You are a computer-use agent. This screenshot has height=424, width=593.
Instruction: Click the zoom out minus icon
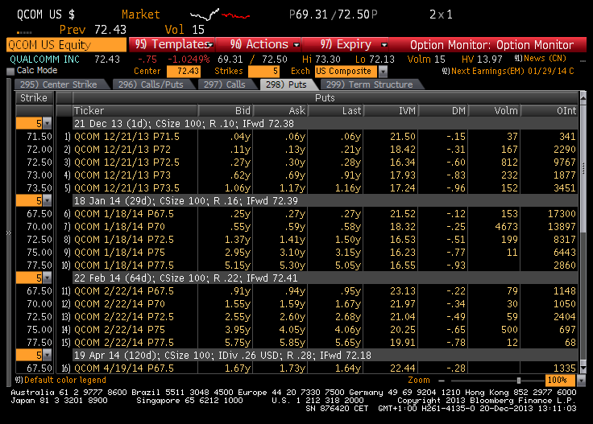coord(442,381)
